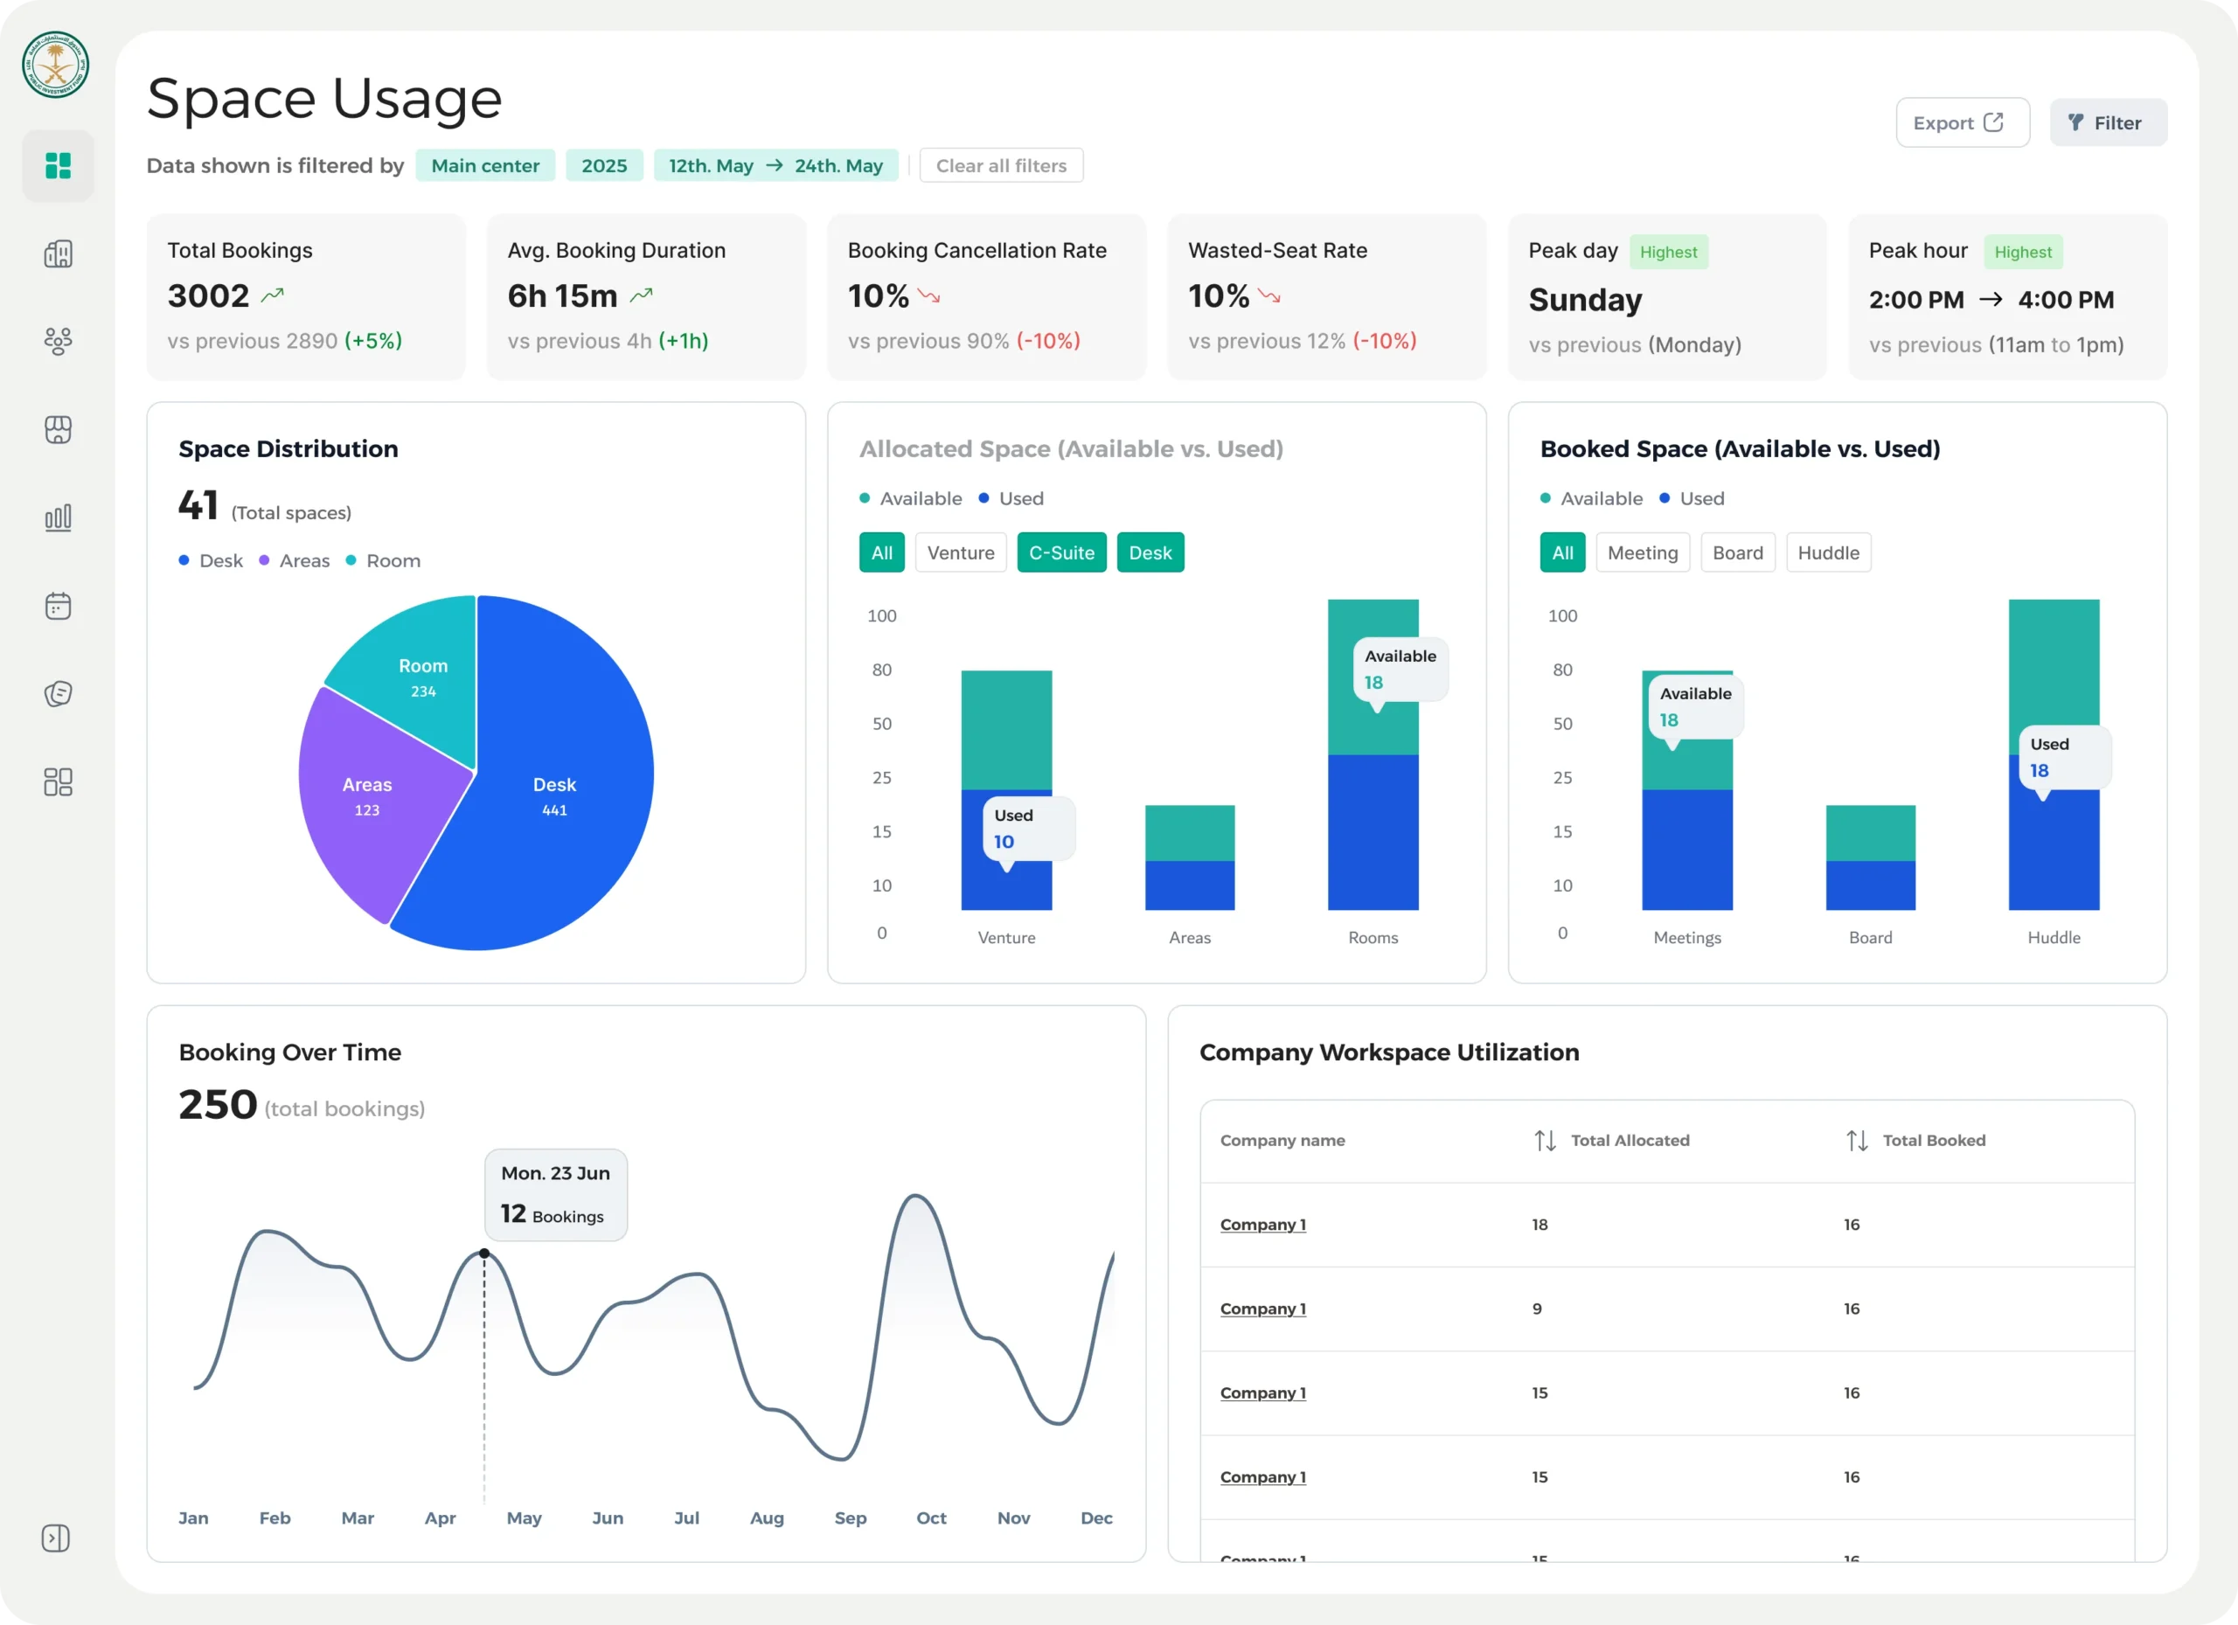Click the Export button
2238x1625 pixels.
1961,122
